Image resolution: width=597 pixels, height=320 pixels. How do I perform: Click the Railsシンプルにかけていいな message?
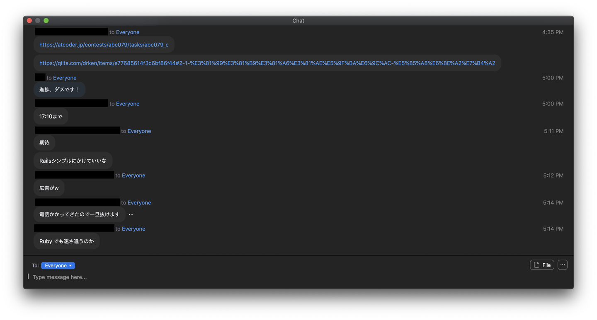[73, 161]
